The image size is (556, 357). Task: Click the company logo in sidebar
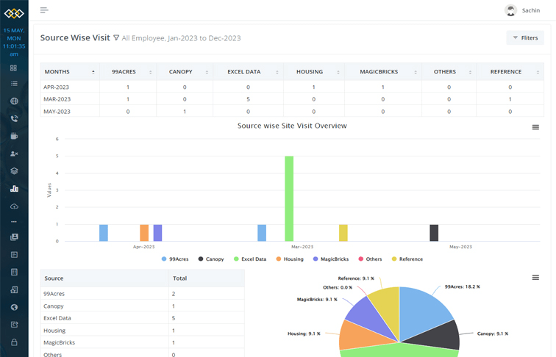[14, 13]
